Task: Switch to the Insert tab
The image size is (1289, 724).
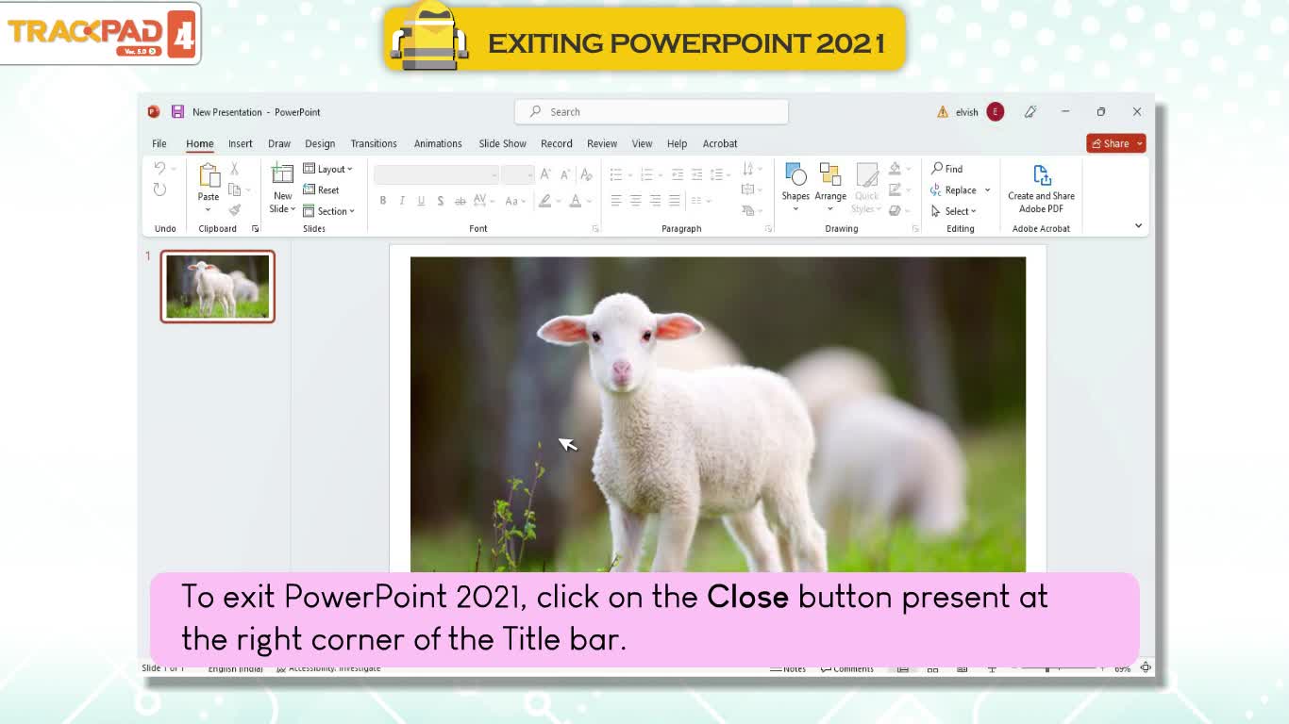Action: [x=240, y=143]
